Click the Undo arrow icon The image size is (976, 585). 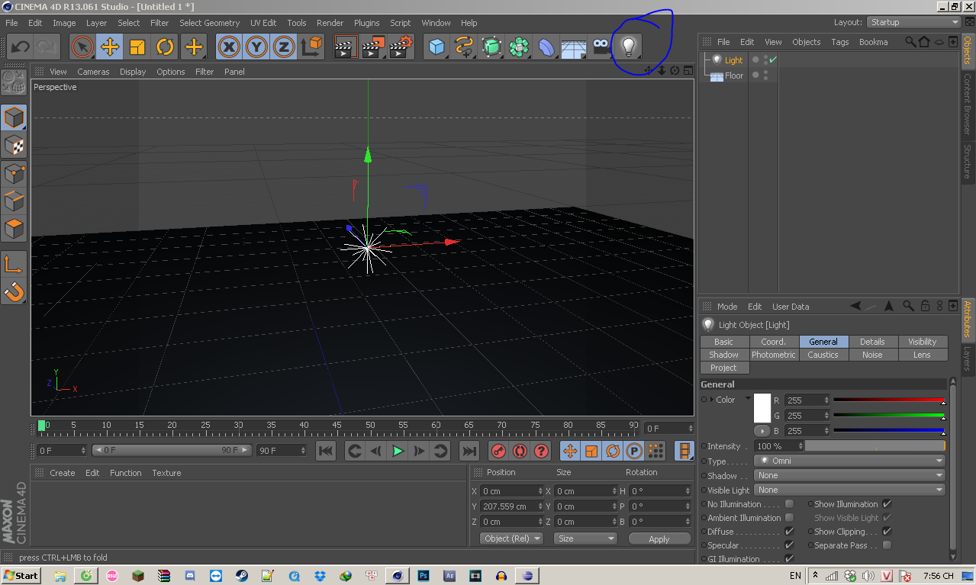coord(19,47)
